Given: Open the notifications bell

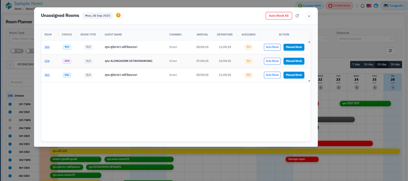Looking at the screenshot, I should [362, 6].
